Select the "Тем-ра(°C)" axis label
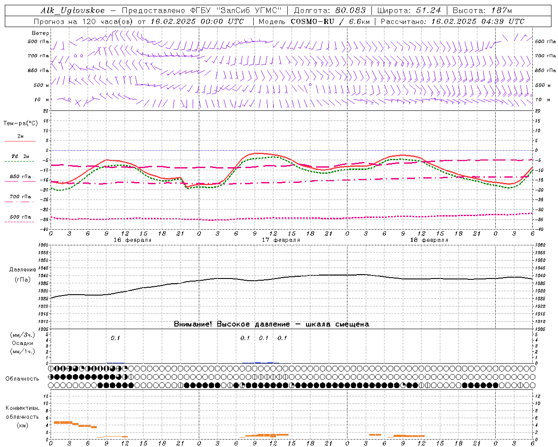 pos(20,123)
